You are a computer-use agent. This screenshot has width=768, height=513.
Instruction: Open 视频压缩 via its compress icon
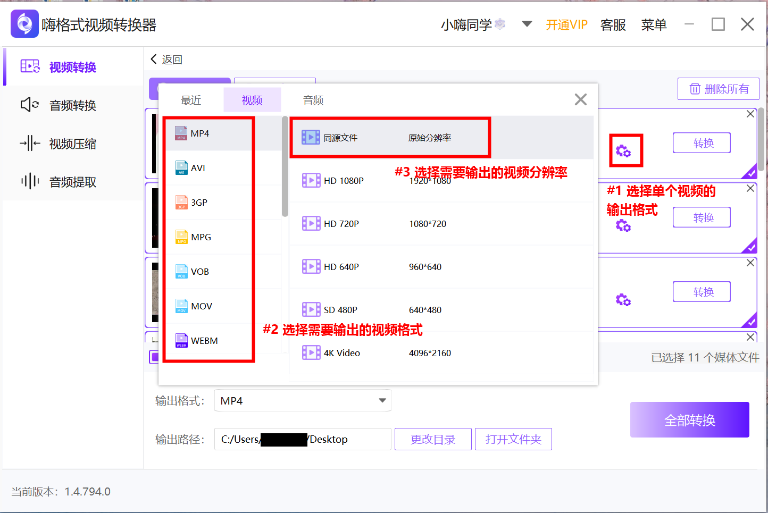(x=30, y=143)
